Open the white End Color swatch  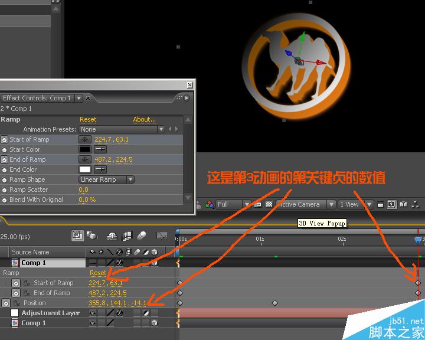pyautogui.click(x=85, y=169)
